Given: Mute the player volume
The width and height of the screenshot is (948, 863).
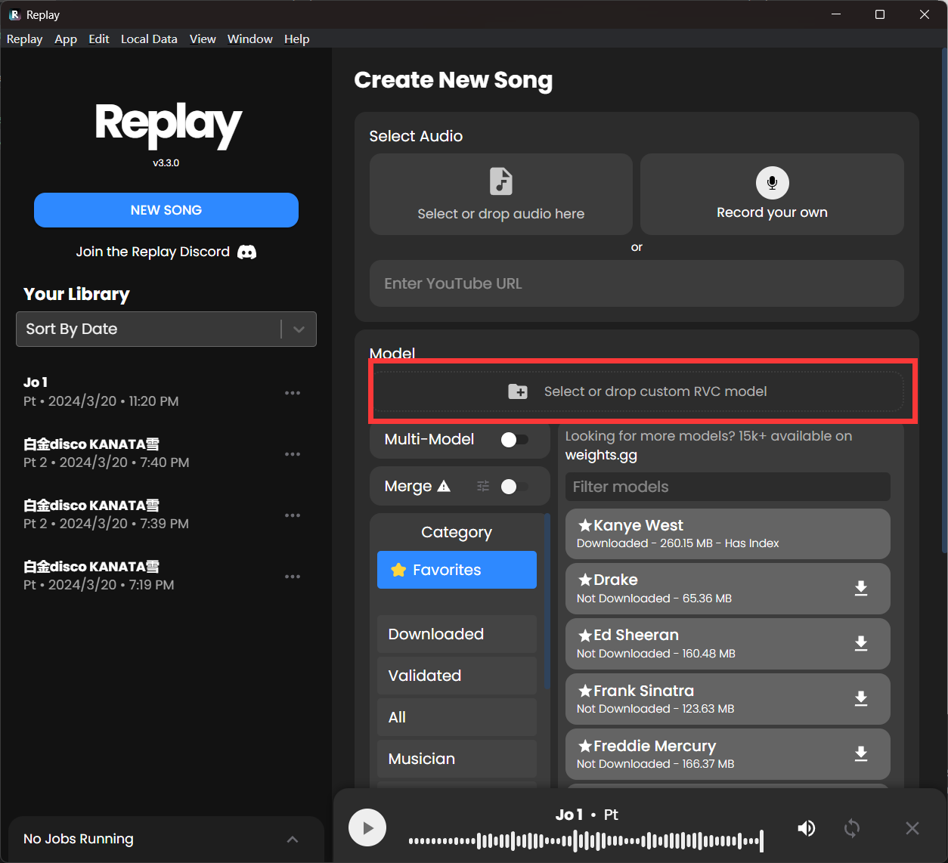Looking at the screenshot, I should pos(807,828).
